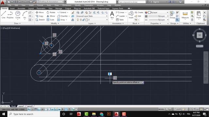Image resolution: width=209 pixels, height=117 pixels.
Task: Click the Create block tool
Action: tap(139, 12)
